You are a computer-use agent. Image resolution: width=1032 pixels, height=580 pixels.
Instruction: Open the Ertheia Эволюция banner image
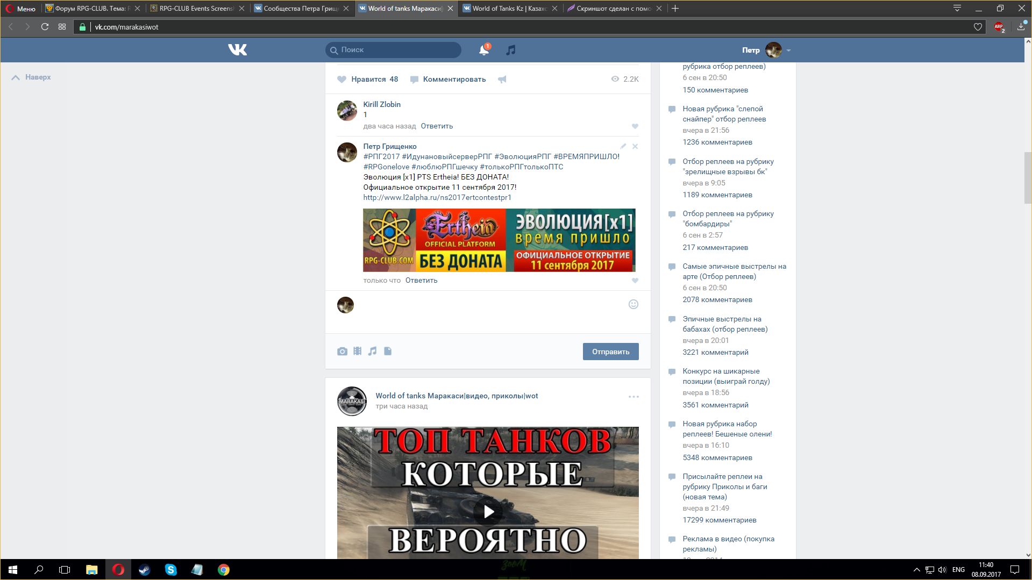(x=499, y=240)
